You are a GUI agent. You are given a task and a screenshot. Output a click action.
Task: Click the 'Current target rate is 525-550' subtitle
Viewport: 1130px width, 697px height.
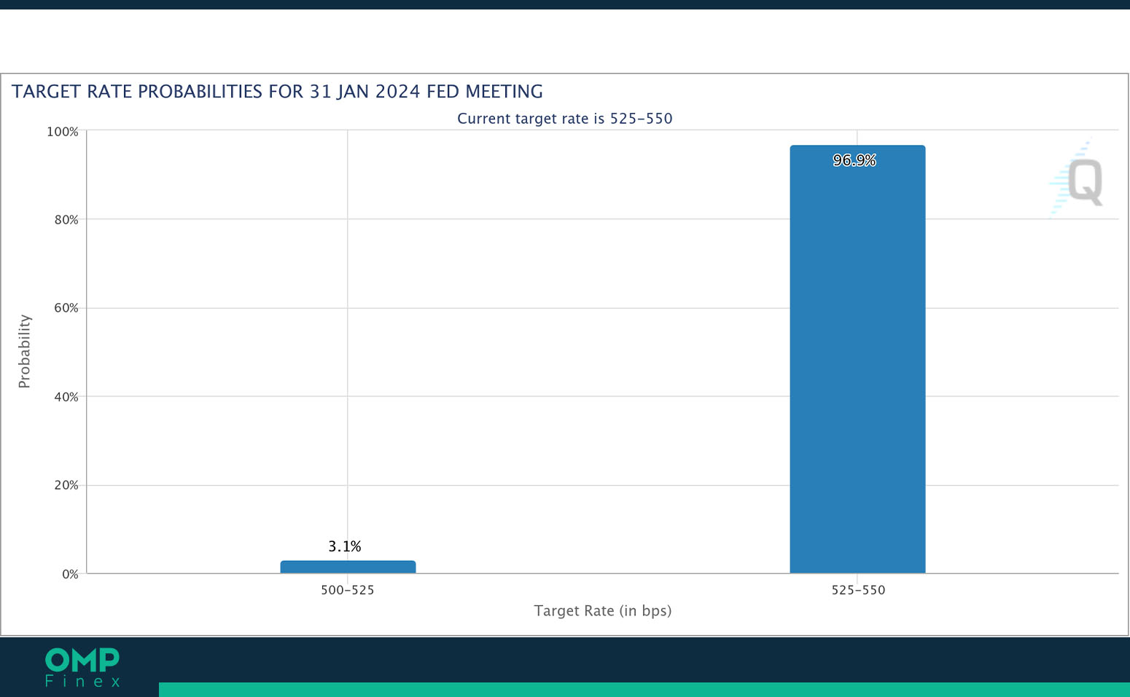click(565, 119)
